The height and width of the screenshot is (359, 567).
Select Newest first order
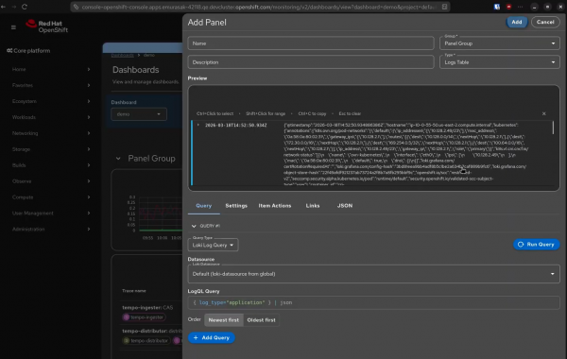[223, 320]
